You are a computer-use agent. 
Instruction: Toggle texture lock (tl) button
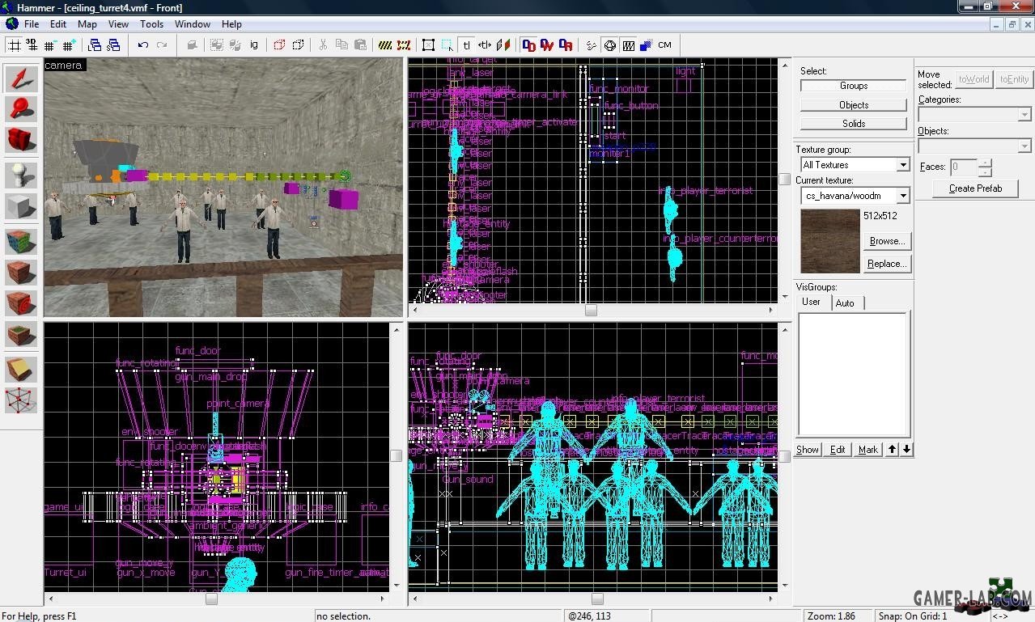[467, 45]
